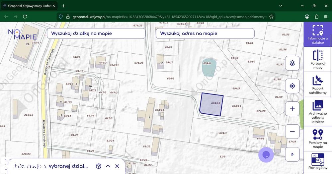
Task: Click parcel 647/5 on map
Action: (109, 118)
